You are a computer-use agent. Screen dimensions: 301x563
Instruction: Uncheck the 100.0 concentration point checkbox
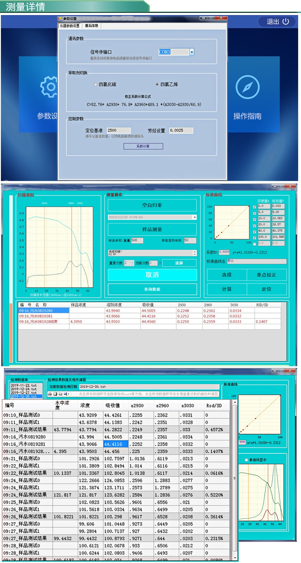pyautogui.click(x=255, y=237)
